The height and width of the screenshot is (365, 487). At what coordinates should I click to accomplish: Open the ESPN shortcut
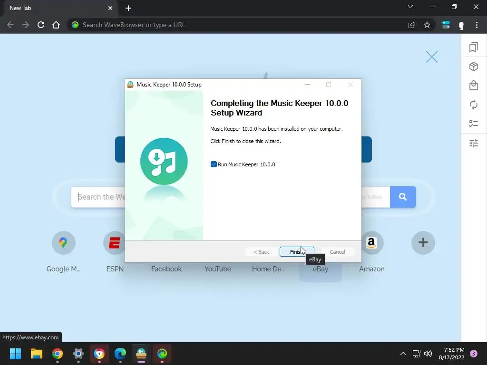pos(115,243)
